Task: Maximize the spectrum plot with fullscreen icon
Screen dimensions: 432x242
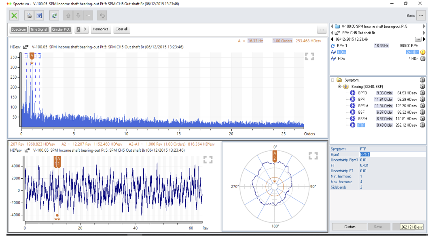Action: [309, 56]
